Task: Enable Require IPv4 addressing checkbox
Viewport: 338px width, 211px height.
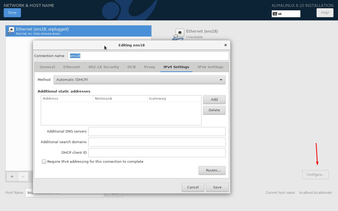Action: tap(44, 161)
